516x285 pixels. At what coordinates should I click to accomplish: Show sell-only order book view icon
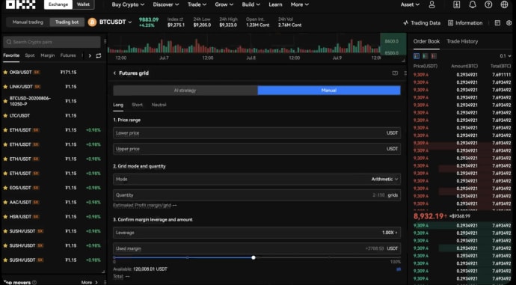(434, 56)
